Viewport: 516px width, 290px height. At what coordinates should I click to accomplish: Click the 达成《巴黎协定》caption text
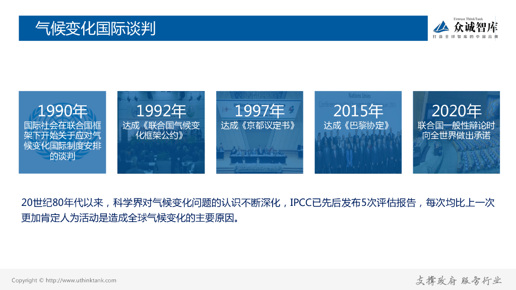pyautogui.click(x=358, y=124)
